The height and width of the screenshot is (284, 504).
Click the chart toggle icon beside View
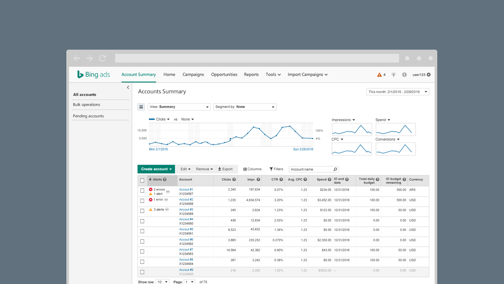point(141,107)
